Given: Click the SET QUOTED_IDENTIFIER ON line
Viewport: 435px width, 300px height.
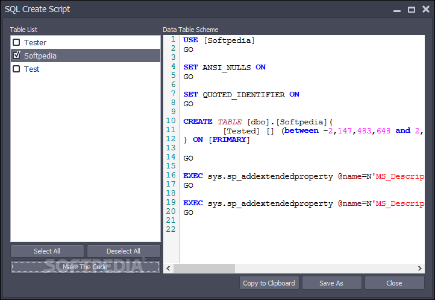Looking at the screenshot, I should point(242,95).
